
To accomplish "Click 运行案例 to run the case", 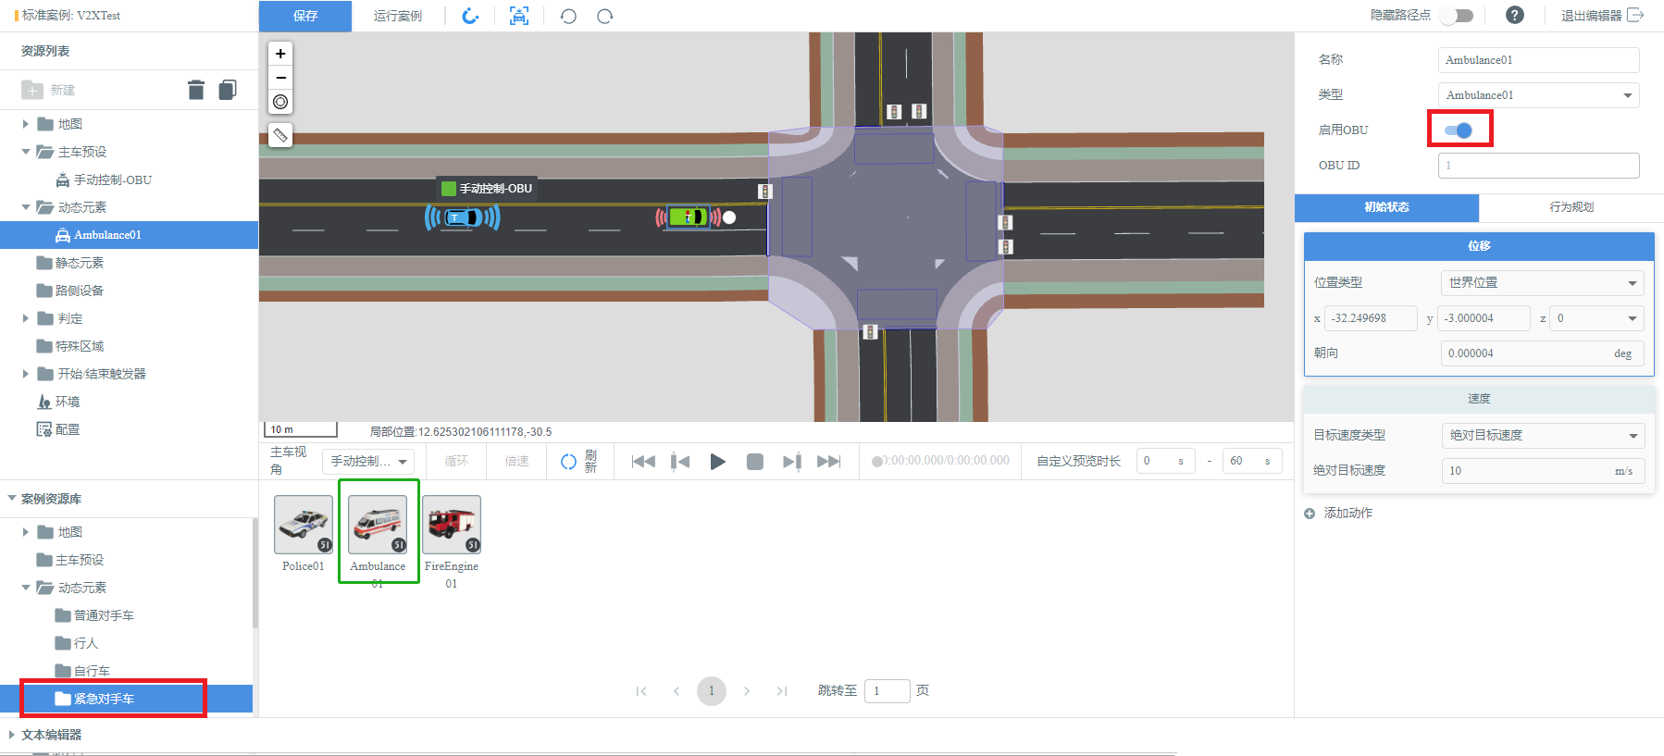I will click(x=398, y=16).
